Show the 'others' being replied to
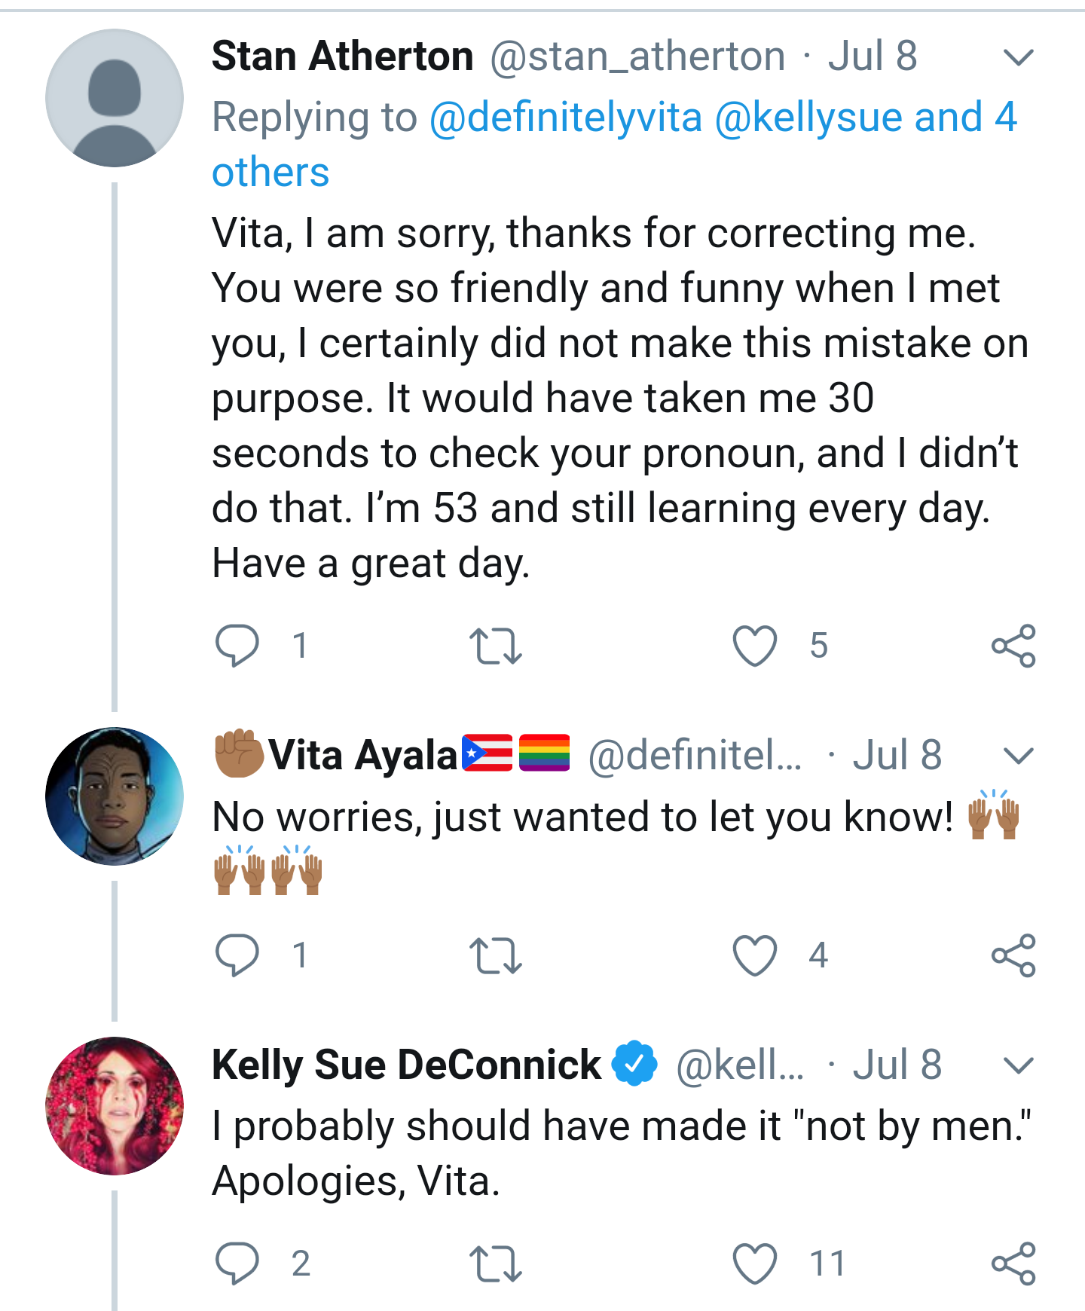The image size is (1085, 1311). click(270, 173)
